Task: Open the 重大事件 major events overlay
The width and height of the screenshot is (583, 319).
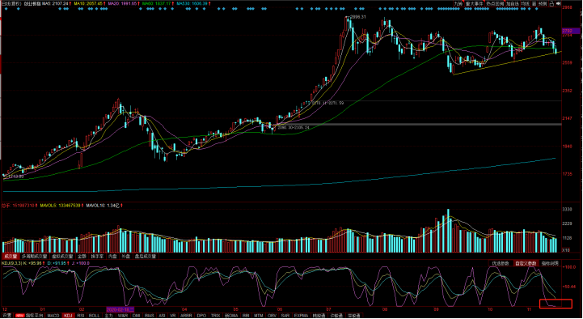Action: coord(475,3)
